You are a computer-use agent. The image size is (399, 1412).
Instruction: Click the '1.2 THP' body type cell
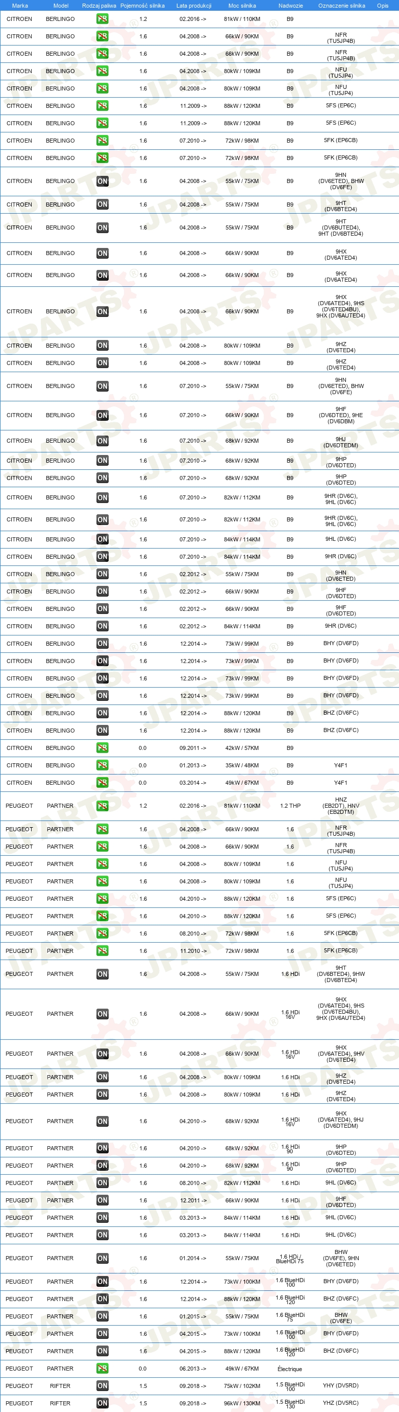coord(290,806)
